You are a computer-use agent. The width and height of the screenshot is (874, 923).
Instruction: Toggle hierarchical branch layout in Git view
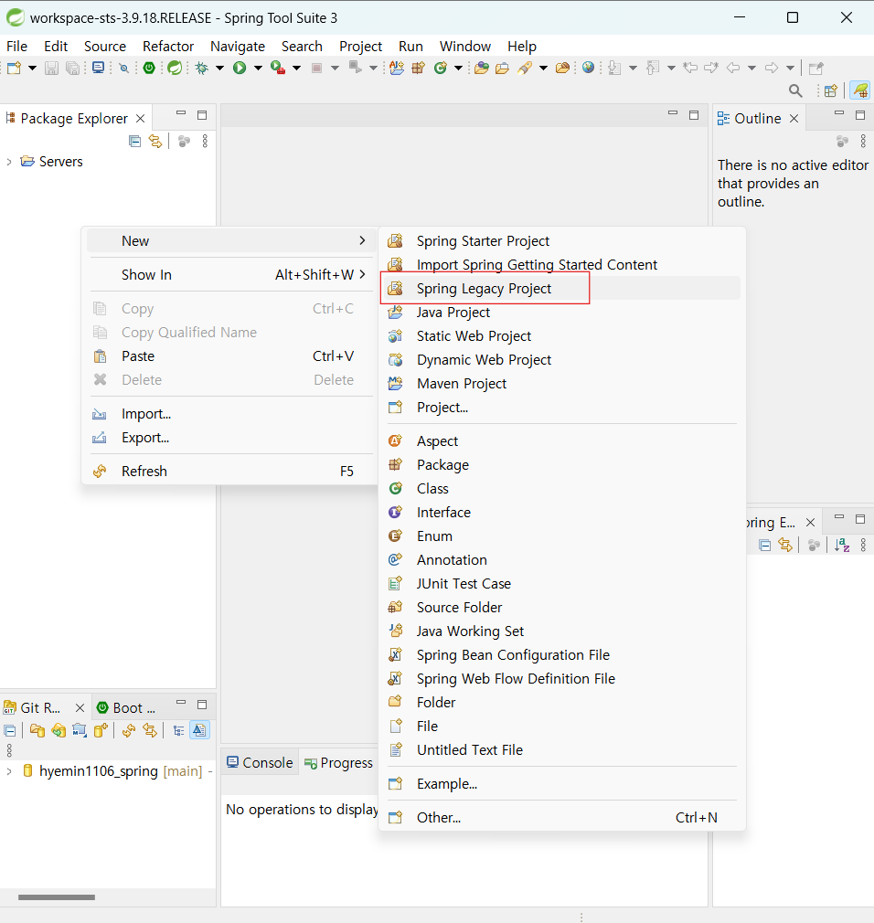pyautogui.click(x=178, y=730)
